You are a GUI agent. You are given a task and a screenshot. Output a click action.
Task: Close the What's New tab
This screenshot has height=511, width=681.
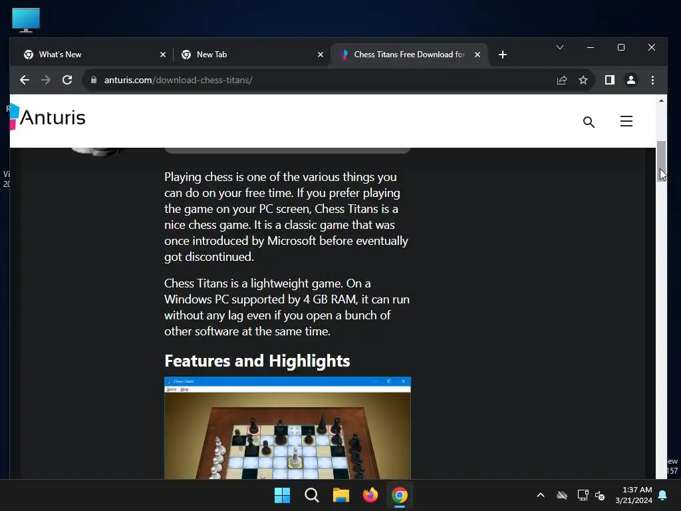coord(163,55)
